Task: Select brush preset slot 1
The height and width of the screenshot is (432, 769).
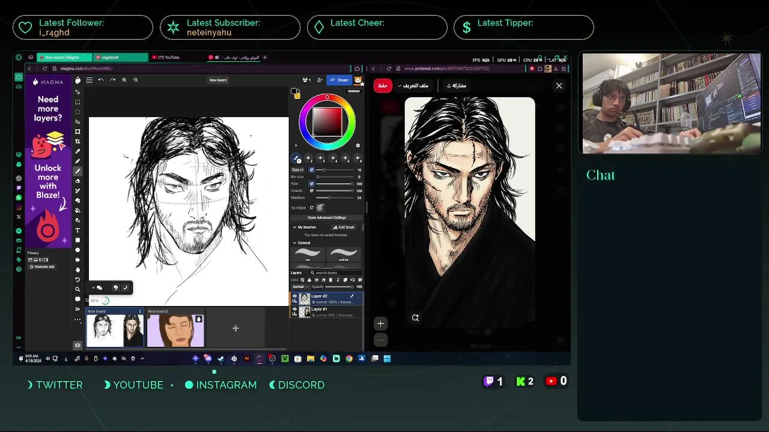Action: tap(296, 158)
